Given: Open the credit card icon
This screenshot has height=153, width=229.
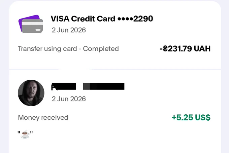Looking at the screenshot, I should (31, 24).
